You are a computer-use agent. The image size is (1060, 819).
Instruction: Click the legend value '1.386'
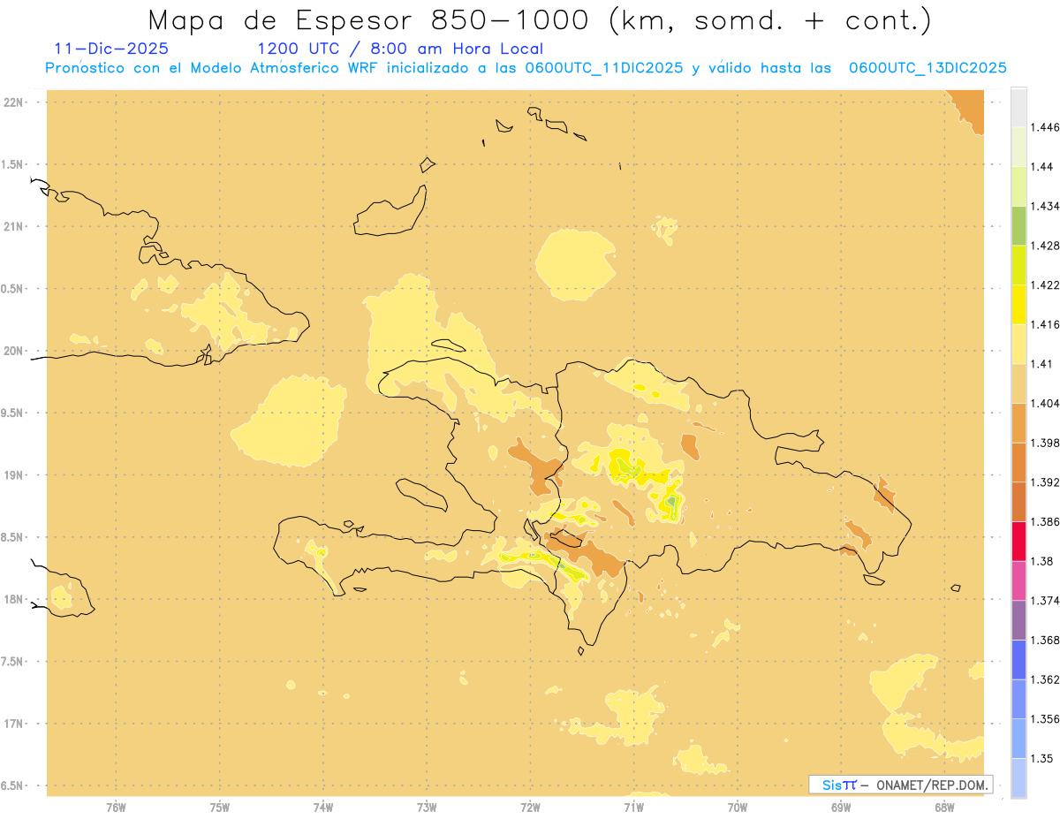(x=1044, y=521)
